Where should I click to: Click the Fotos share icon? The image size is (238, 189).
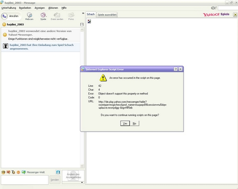71,16
